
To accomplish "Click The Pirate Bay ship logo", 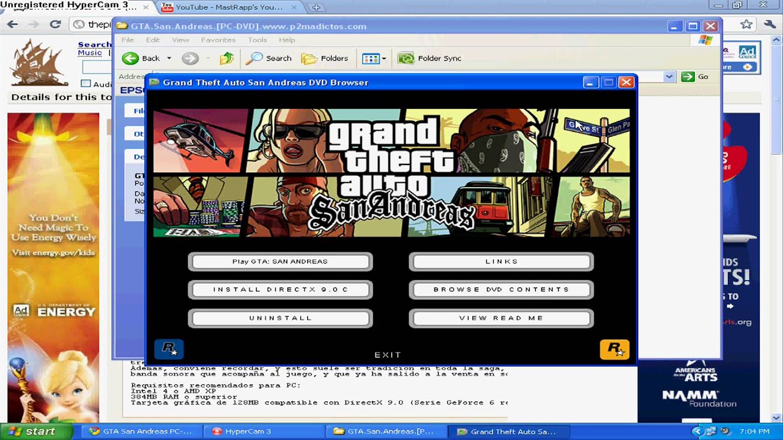I will [40, 62].
